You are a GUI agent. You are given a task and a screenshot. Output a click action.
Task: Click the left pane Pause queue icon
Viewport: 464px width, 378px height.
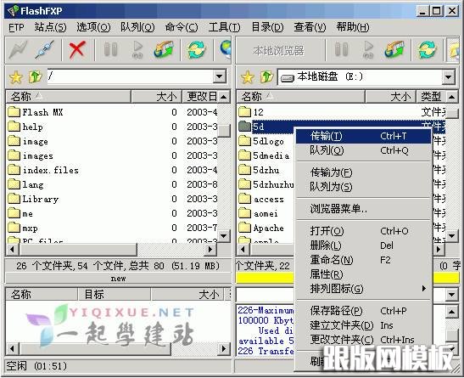click(110, 49)
